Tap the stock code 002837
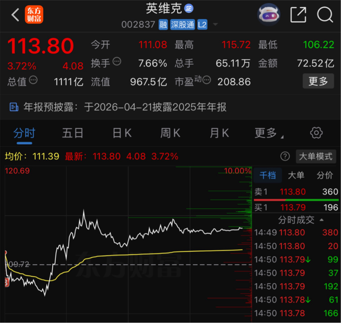 (x=138, y=25)
